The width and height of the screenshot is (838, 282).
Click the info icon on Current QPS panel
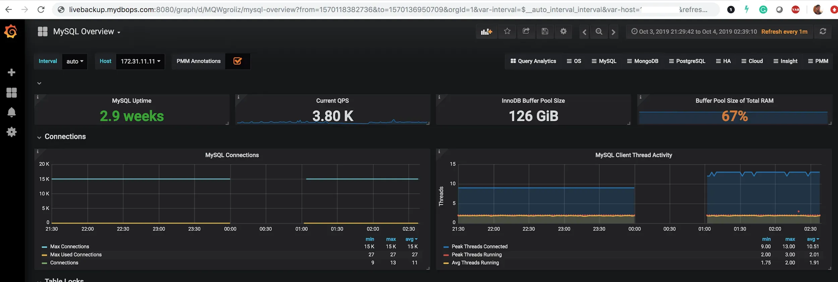point(238,97)
